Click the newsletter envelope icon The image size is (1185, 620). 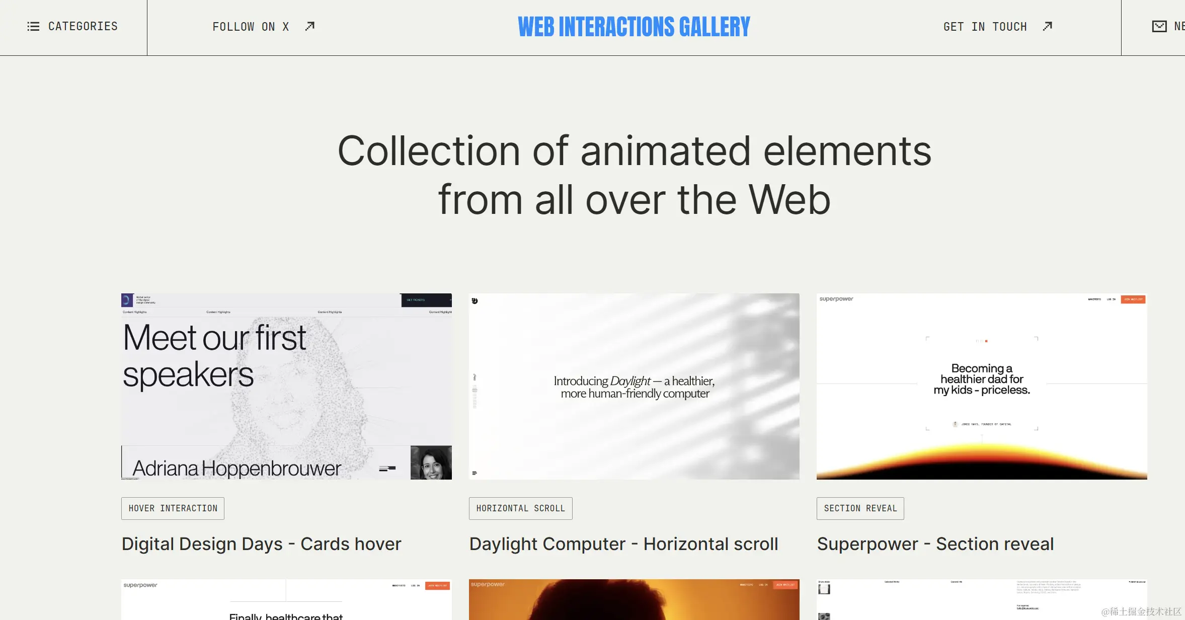(x=1159, y=26)
